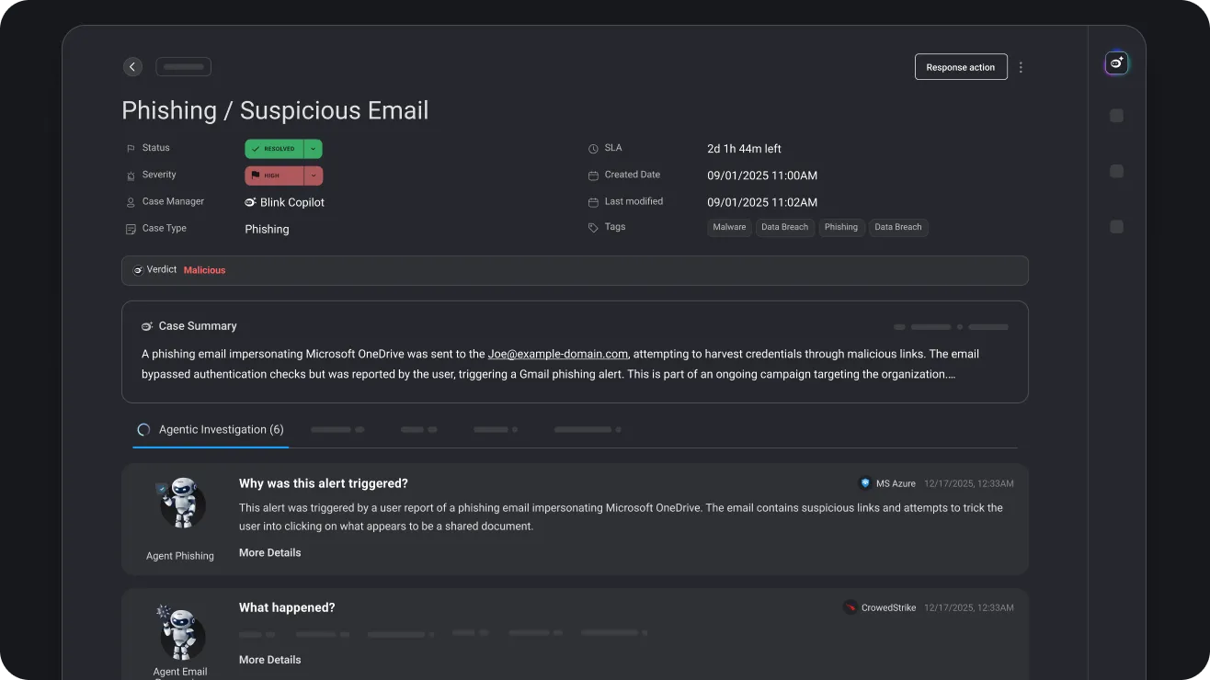Click the Case Summary heading
1210x680 pixels.
[x=198, y=326]
